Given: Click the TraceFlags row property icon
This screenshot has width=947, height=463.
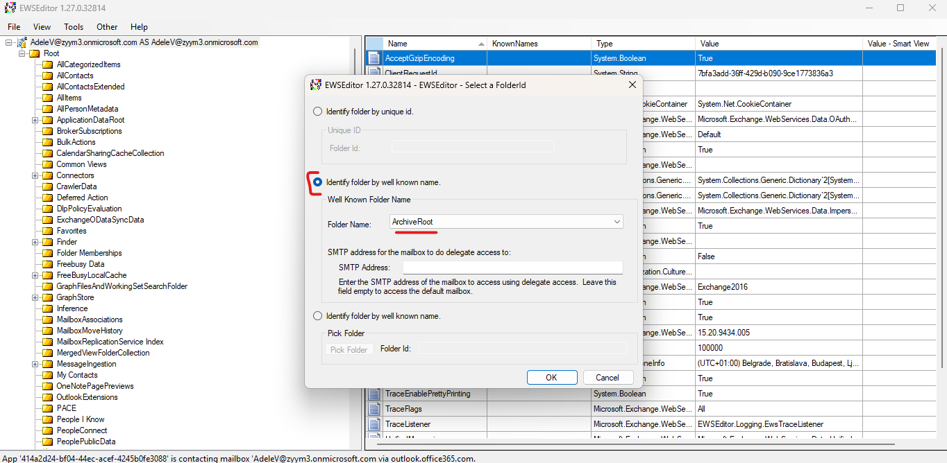Looking at the screenshot, I should point(374,409).
